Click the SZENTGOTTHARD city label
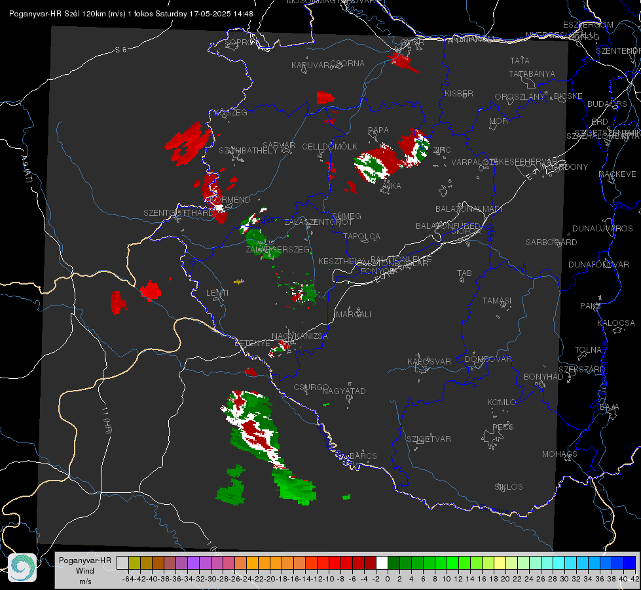Screen dimensions: 641x590 click(179, 213)
